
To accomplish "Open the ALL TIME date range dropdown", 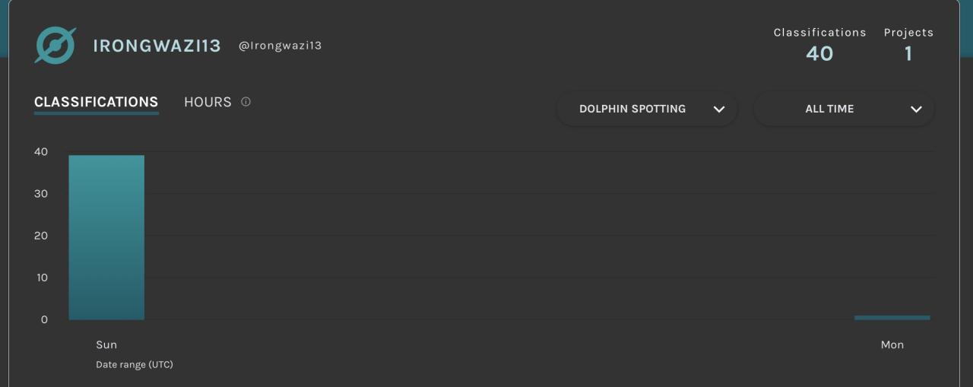I will coord(829,109).
